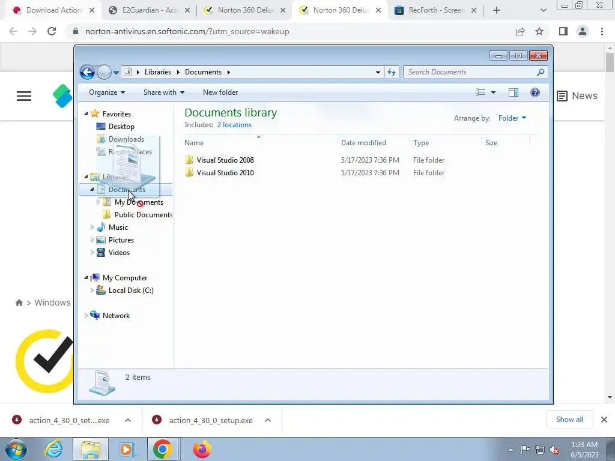The width and height of the screenshot is (615, 461).
Task: Go to Softonic home breadcrumb icon
Action: tap(19, 303)
